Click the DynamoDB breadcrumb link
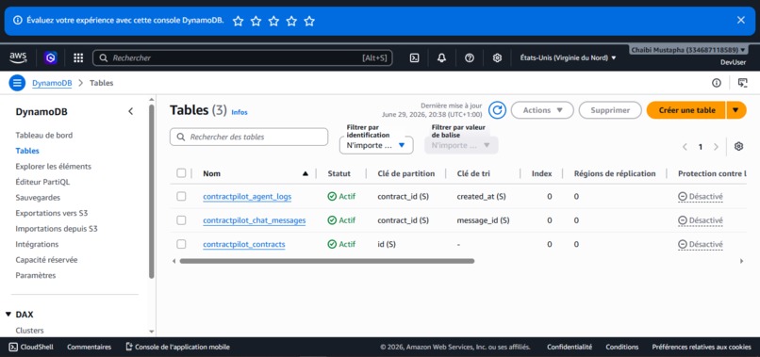The width and height of the screenshot is (760, 357). pyautogui.click(x=52, y=83)
